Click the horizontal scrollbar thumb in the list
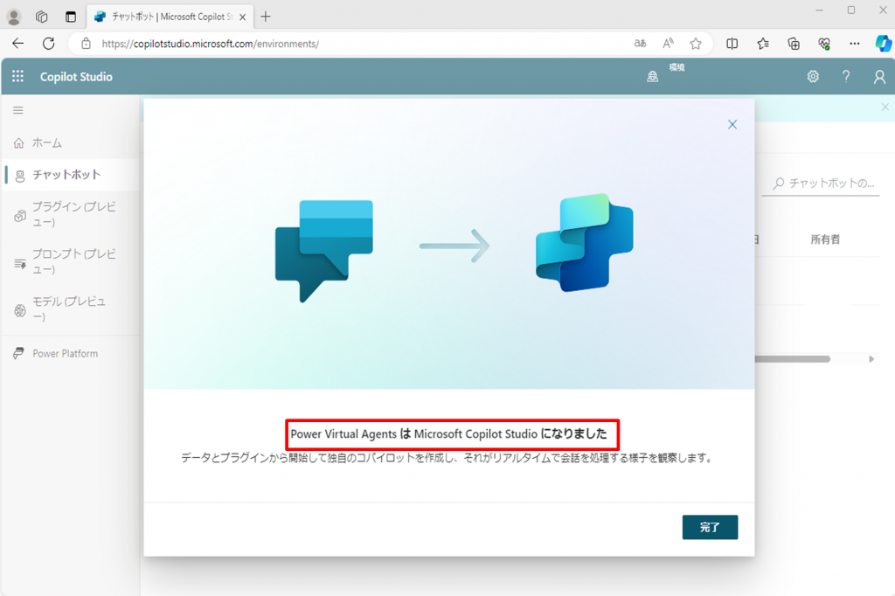The image size is (895, 596). click(792, 359)
